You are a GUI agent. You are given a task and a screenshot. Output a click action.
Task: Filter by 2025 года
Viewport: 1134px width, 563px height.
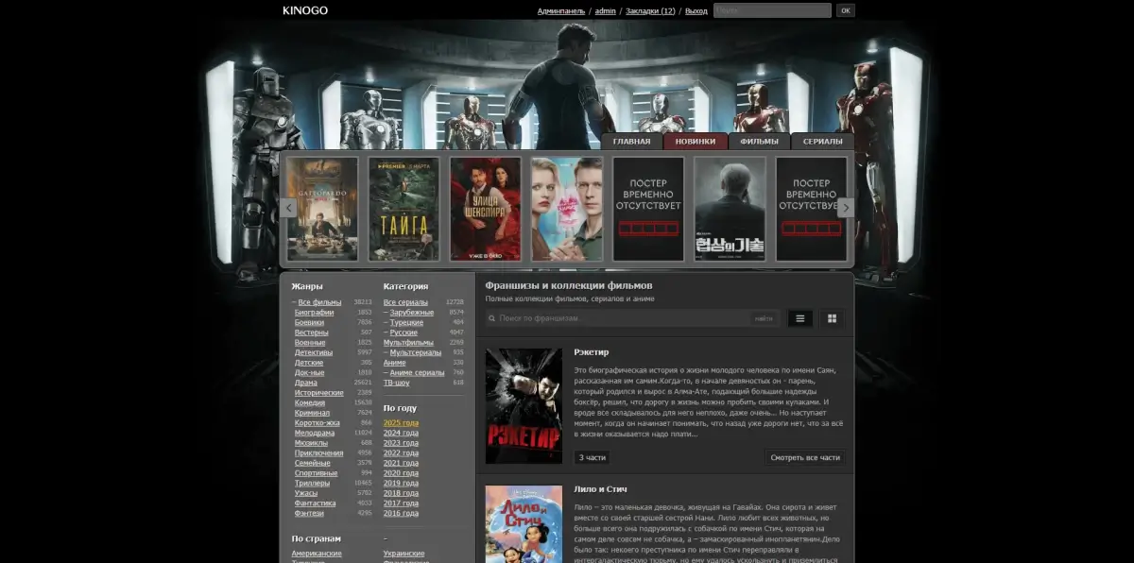(x=401, y=423)
